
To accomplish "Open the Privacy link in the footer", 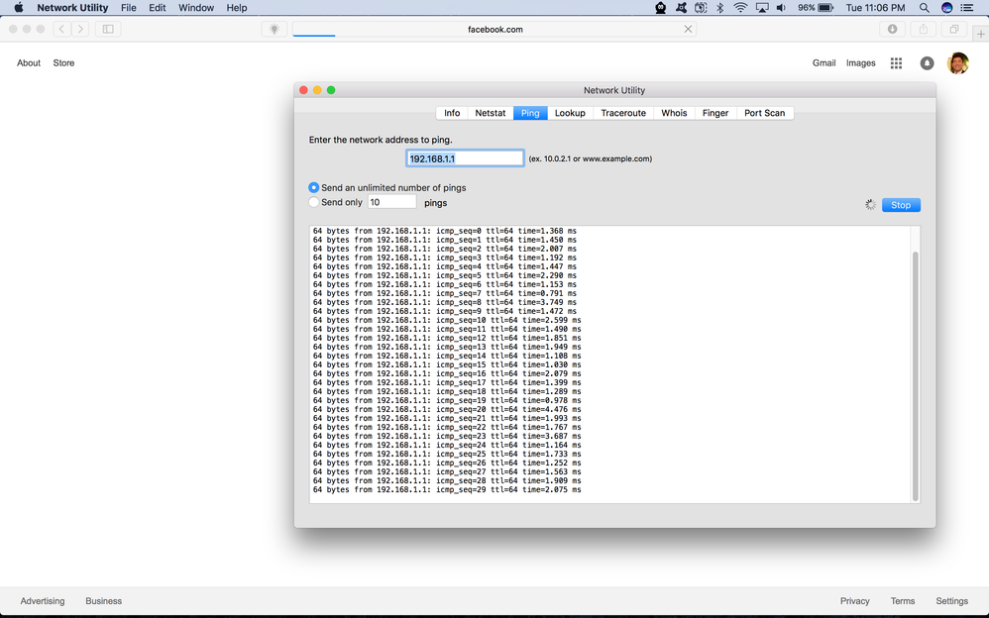I will coord(854,601).
